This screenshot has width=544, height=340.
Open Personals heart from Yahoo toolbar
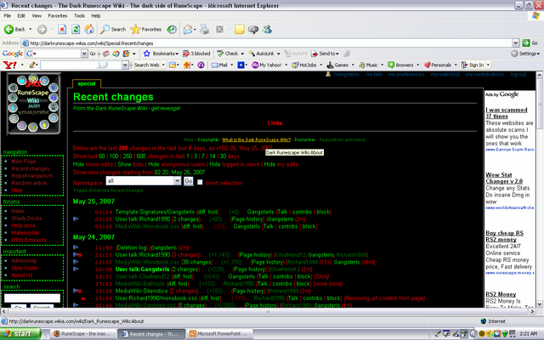(x=438, y=65)
